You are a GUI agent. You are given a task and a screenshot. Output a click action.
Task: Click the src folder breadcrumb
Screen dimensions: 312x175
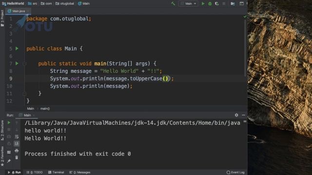(33, 3)
